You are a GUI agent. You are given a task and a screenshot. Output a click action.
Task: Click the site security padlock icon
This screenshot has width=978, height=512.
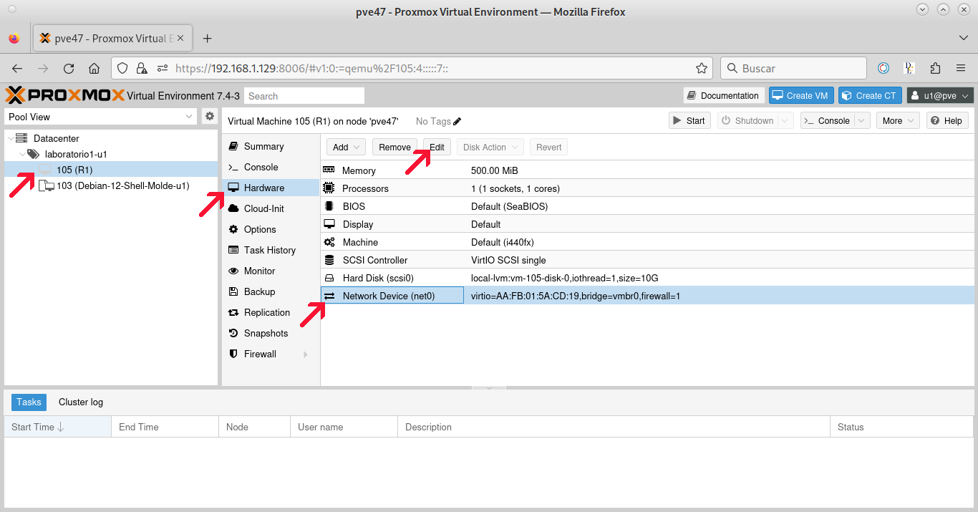(x=142, y=68)
